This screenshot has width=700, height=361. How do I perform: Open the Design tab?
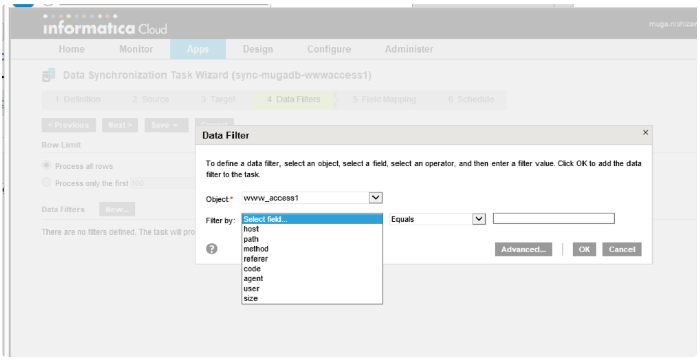(258, 49)
